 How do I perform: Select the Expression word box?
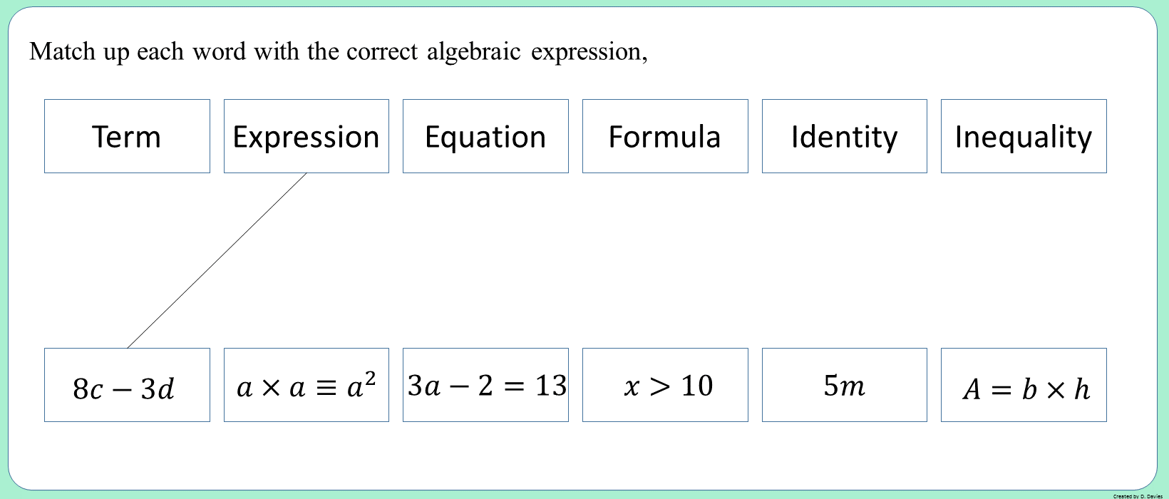click(x=307, y=136)
